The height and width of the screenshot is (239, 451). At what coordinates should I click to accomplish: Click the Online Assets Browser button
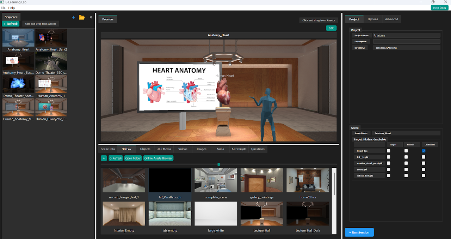pos(158,158)
